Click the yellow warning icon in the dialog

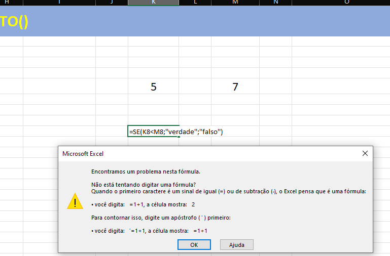click(x=75, y=201)
